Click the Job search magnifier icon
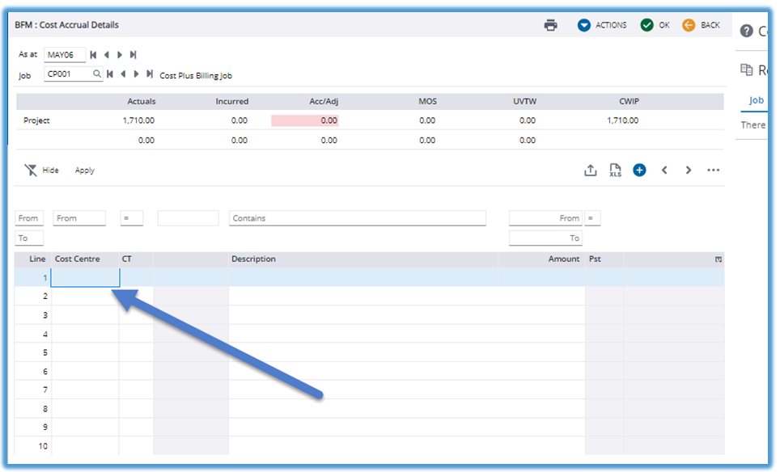780x472 pixels. click(x=97, y=74)
